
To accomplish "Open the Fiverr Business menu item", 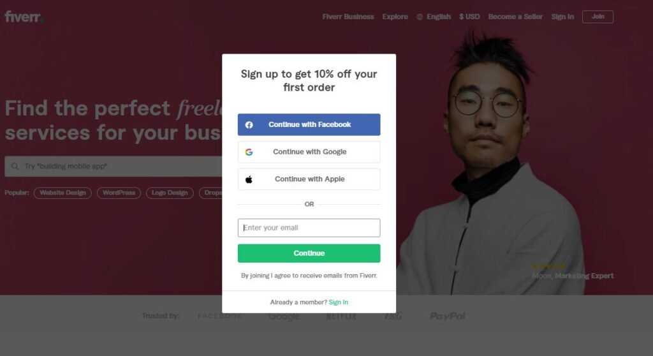I will pyautogui.click(x=348, y=17).
